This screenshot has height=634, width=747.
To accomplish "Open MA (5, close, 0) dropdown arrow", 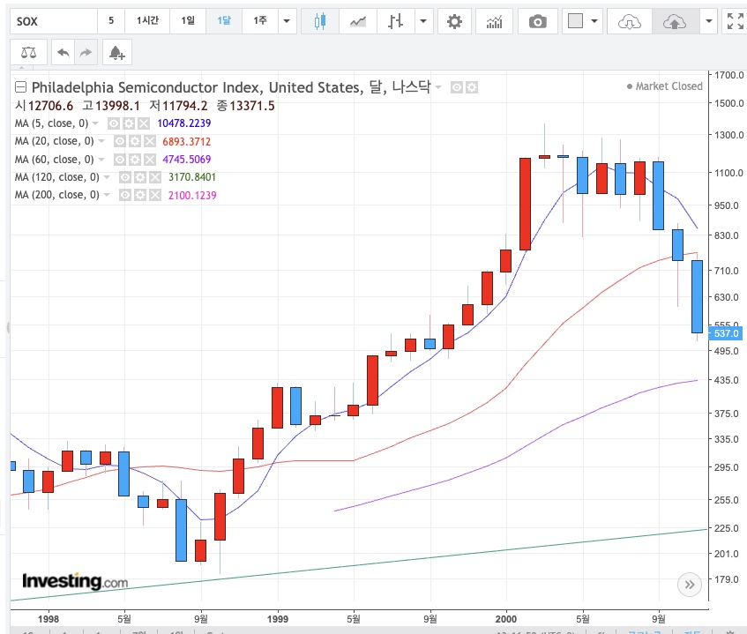I will [95, 123].
